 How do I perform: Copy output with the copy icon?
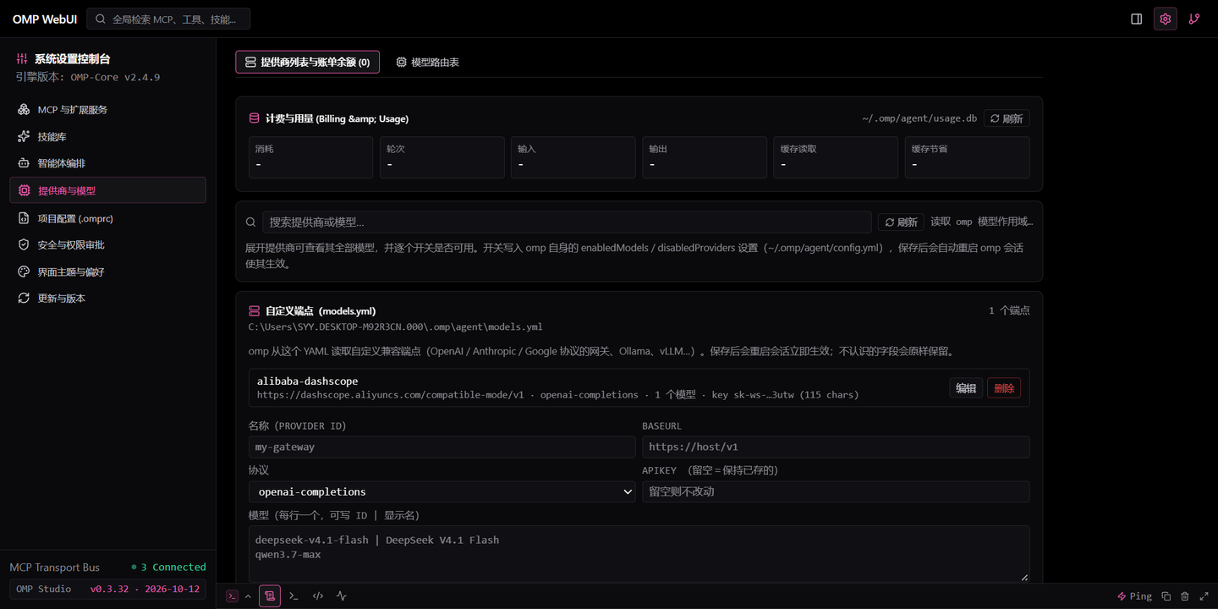1166,596
